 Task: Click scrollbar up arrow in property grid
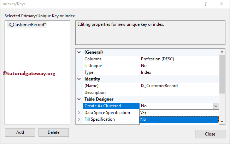click(222, 52)
